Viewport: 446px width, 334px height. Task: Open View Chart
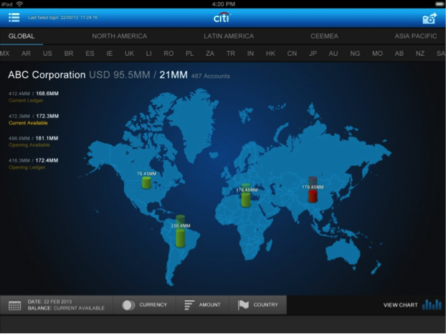coord(401,305)
